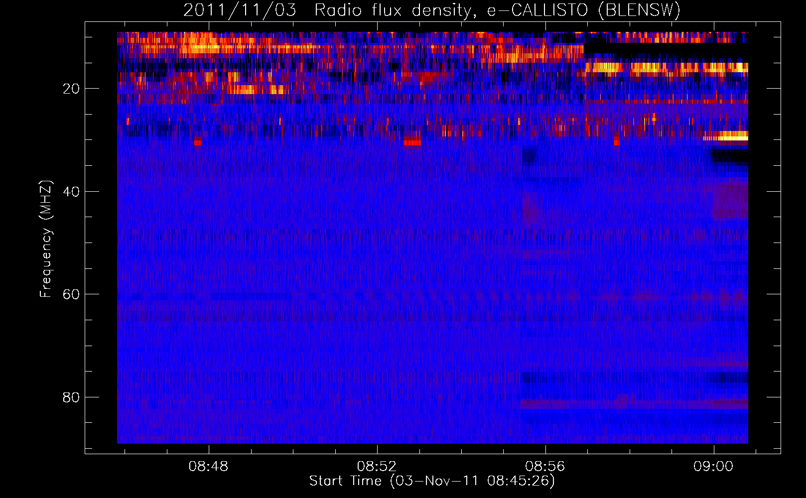Click the 20 MHz frequency tick label

(71, 89)
